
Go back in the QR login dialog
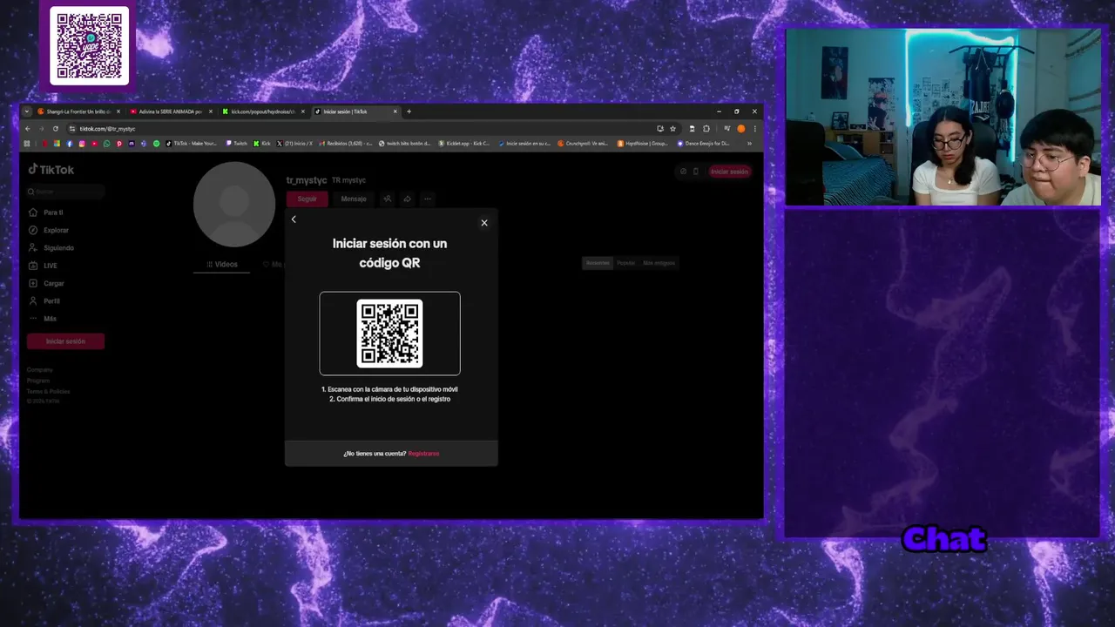[294, 219]
